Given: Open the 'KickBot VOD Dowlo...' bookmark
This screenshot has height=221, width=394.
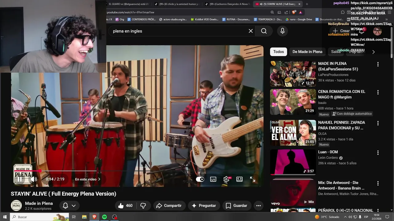Looking at the screenshot, I should [x=205, y=19].
